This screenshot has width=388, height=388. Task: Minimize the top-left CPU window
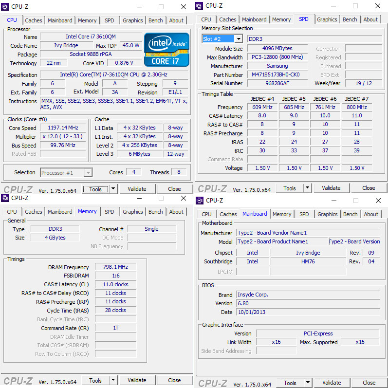[139, 7]
